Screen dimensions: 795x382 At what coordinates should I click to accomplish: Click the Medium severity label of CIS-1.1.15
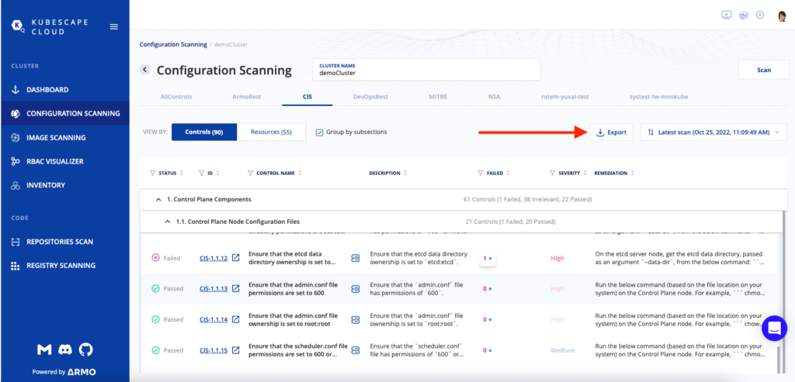click(x=562, y=350)
